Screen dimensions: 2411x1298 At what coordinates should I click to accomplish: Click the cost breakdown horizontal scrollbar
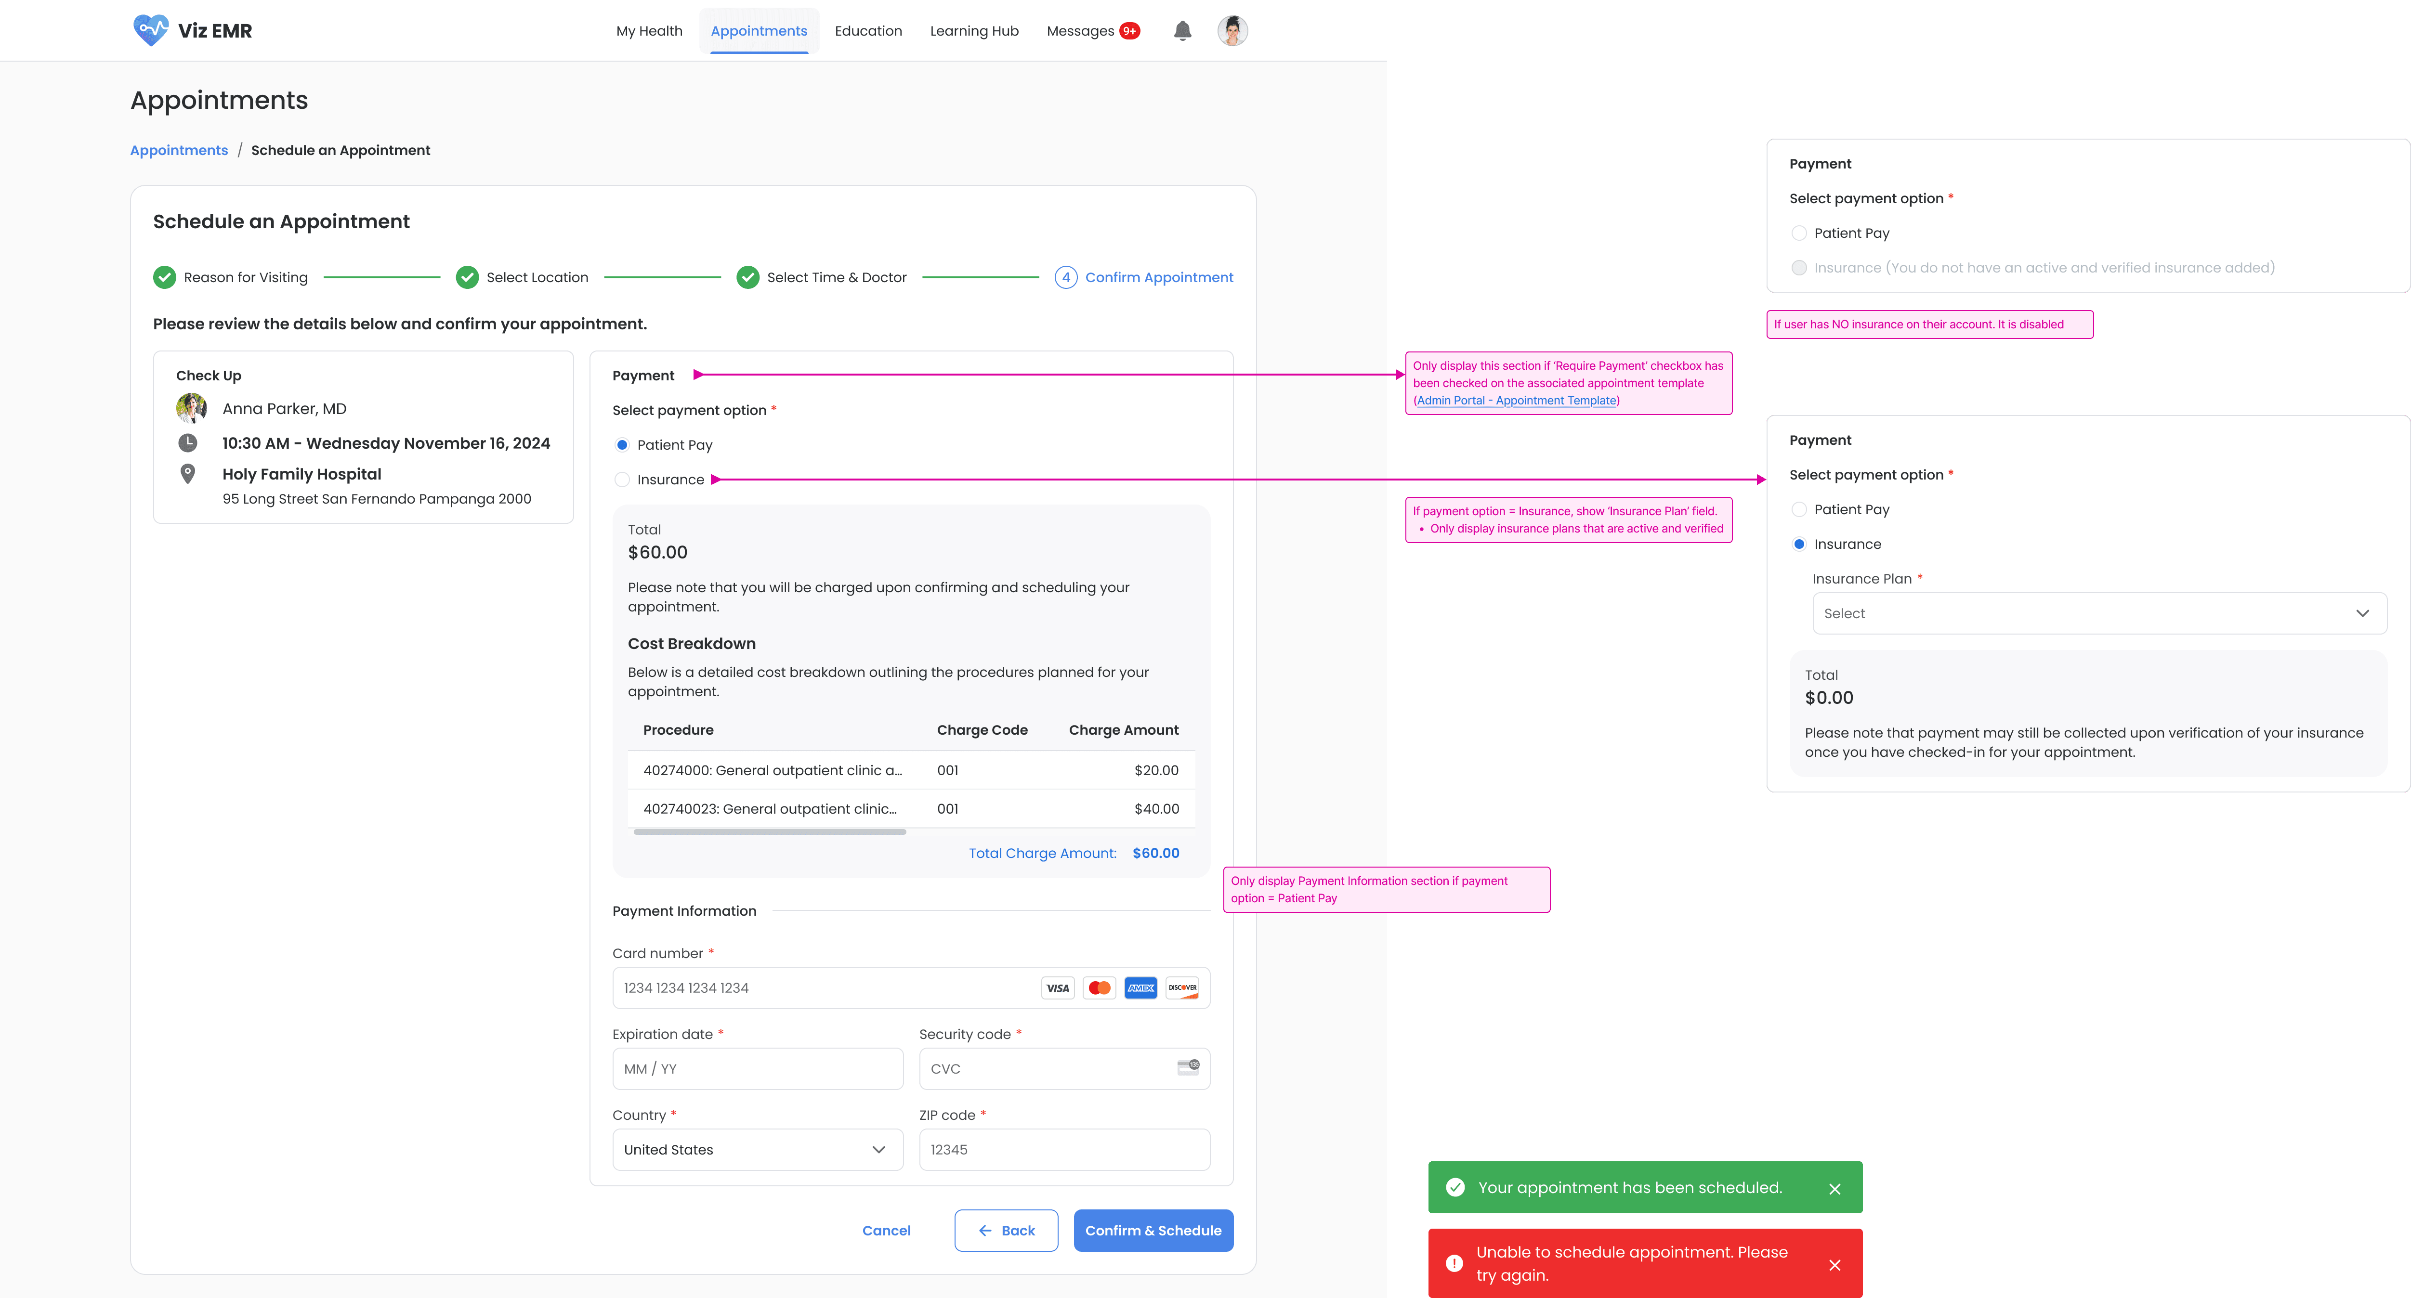(x=769, y=831)
